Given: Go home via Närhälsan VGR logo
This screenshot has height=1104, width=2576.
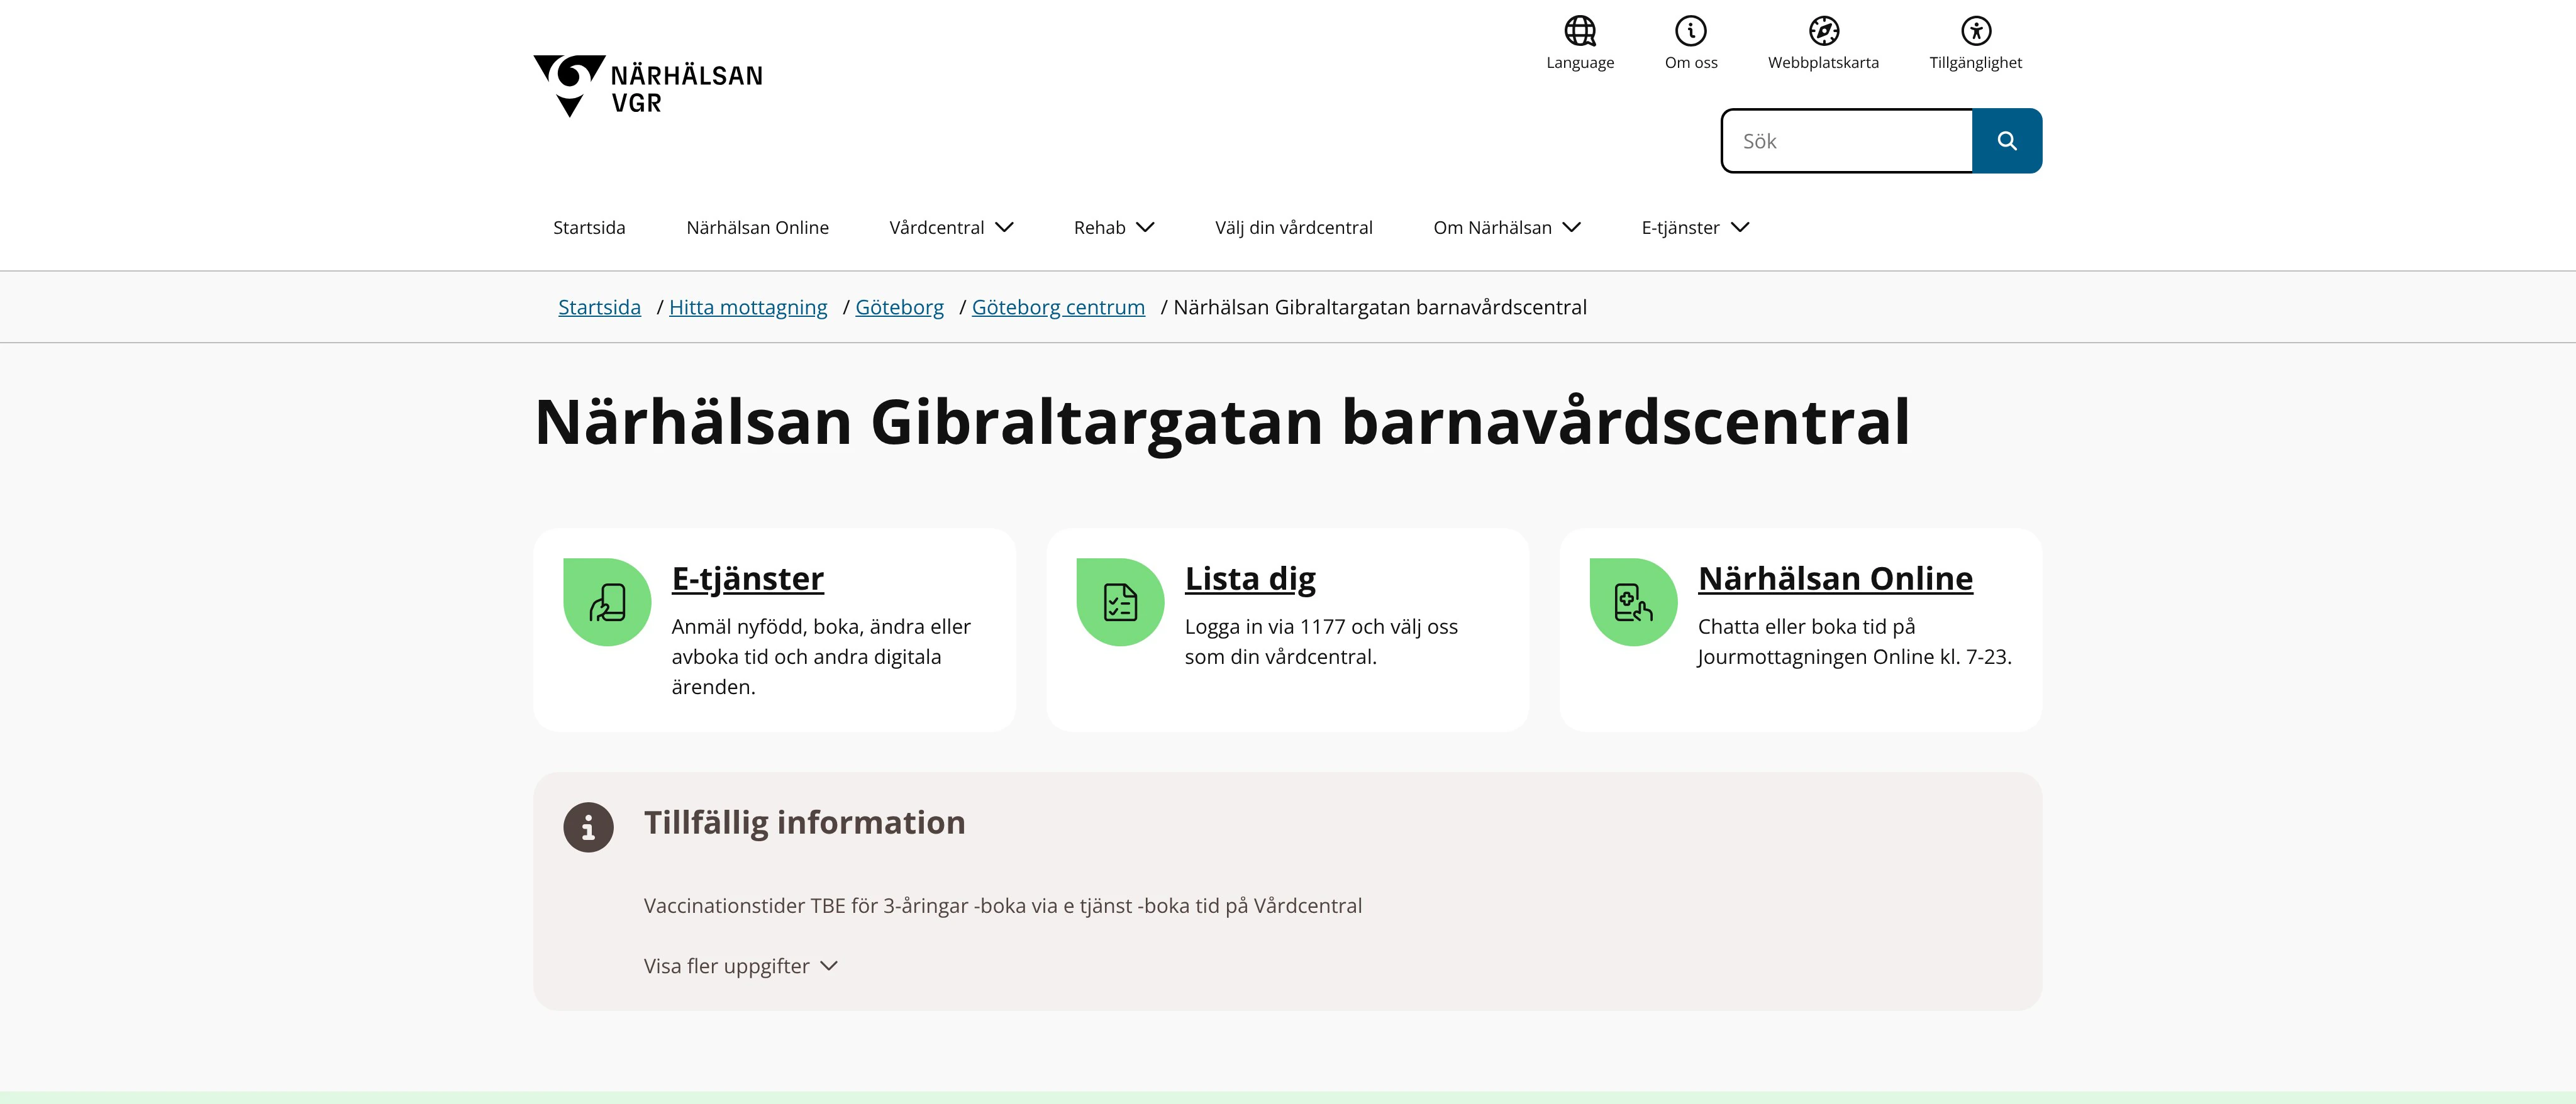Looking at the screenshot, I should [648, 86].
